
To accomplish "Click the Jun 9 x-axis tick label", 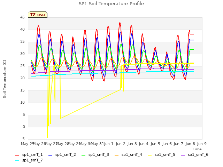I will point(202,144).
